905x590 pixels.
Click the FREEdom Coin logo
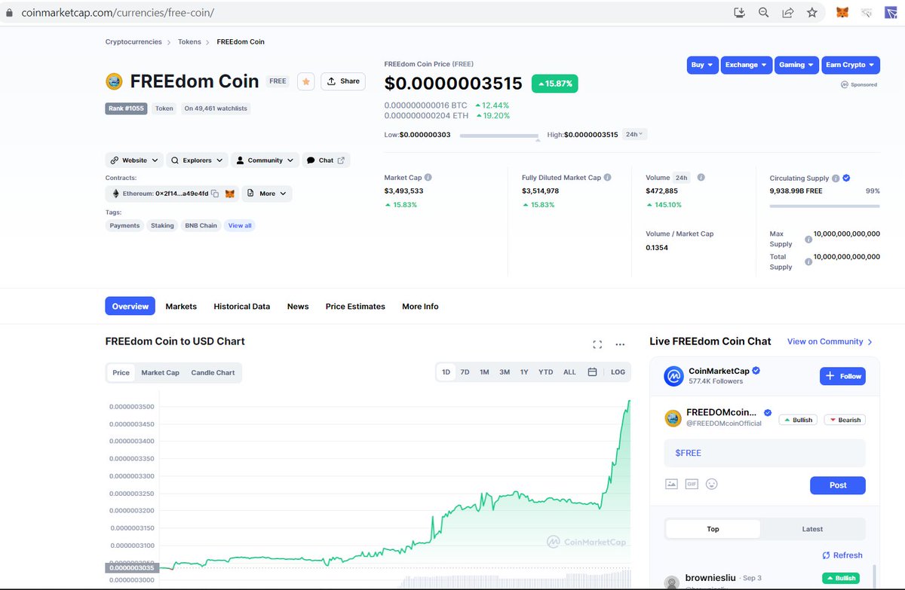tap(114, 81)
